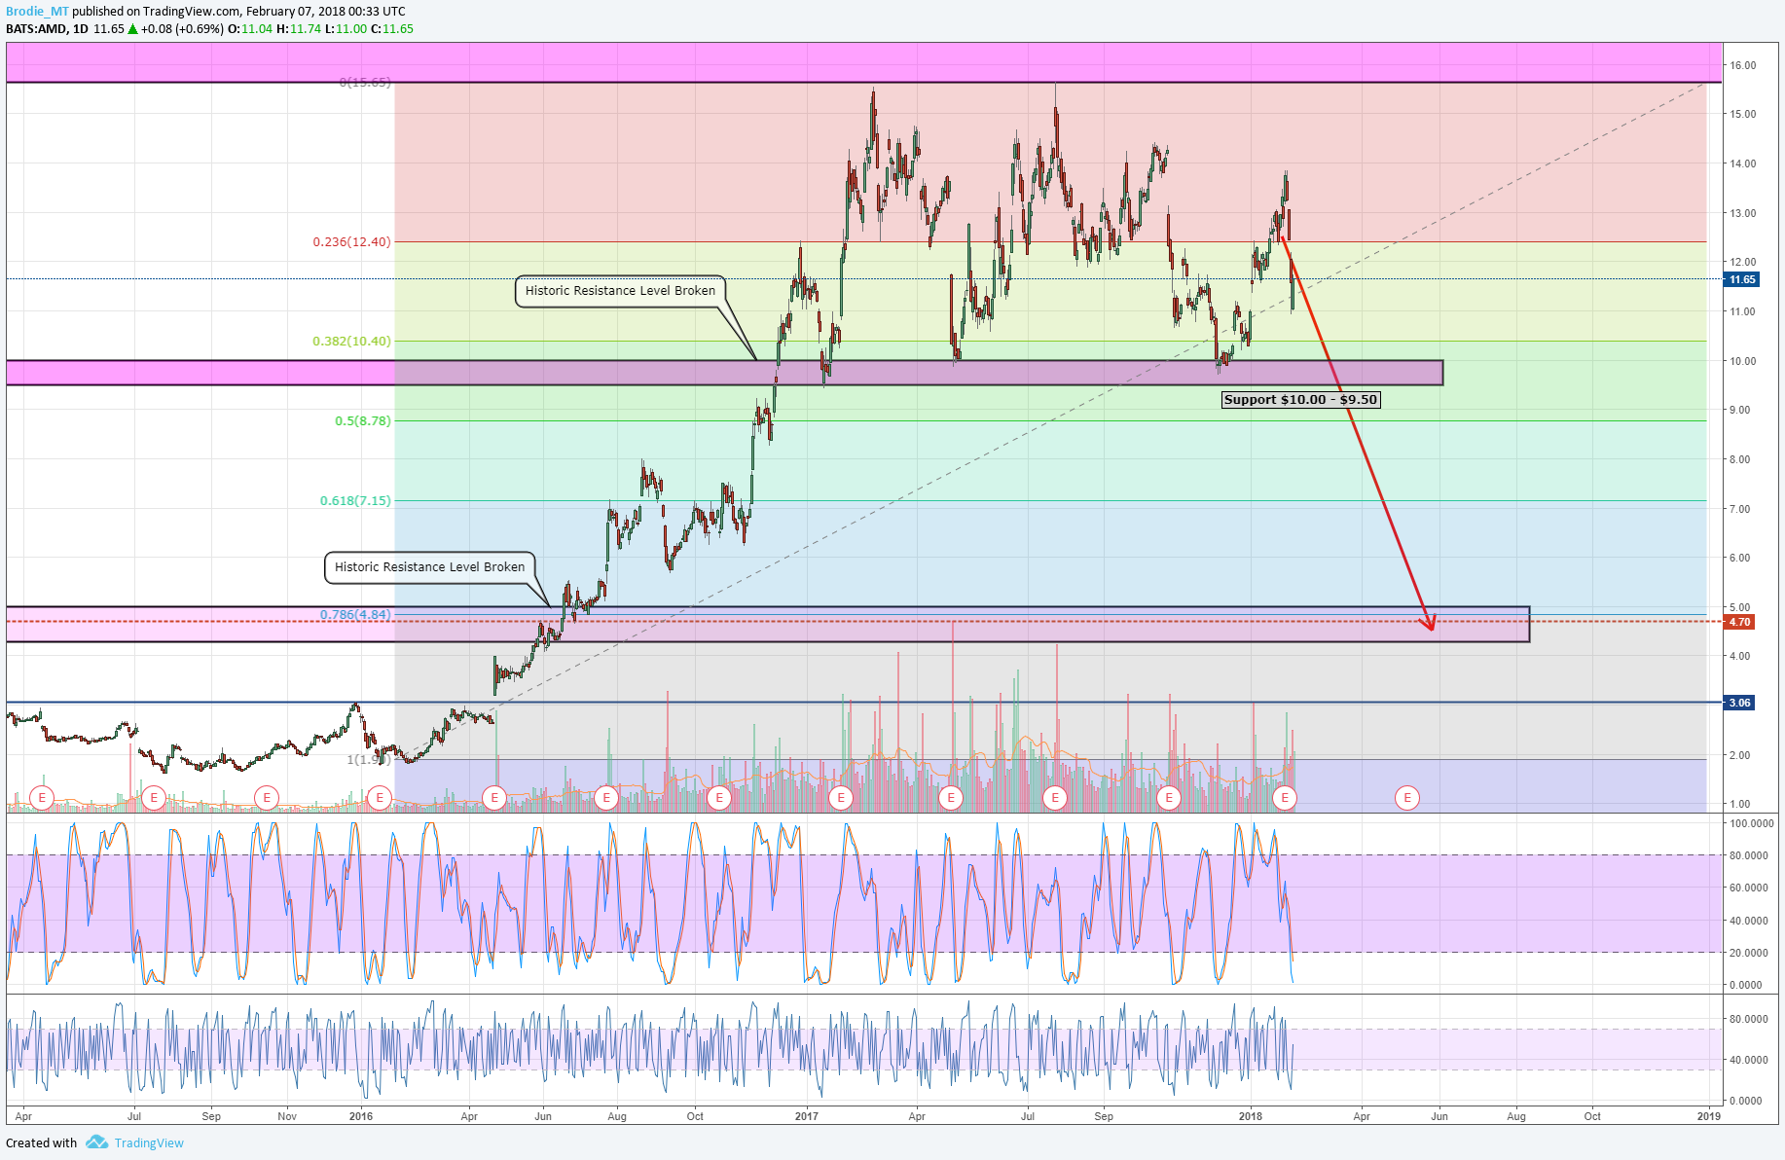This screenshot has width=1785, height=1160.
Task: Click the TradingView link in the footer
Action: click(x=148, y=1142)
